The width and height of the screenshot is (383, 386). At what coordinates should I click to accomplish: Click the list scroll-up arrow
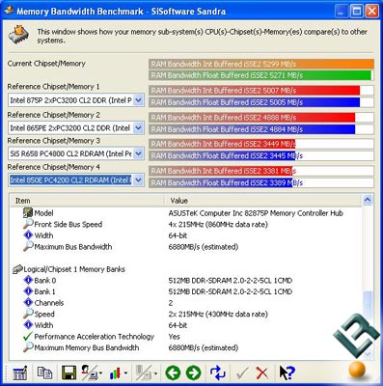tap(368, 200)
